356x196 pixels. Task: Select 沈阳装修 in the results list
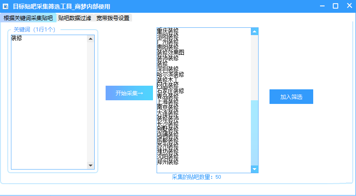(x=168, y=156)
